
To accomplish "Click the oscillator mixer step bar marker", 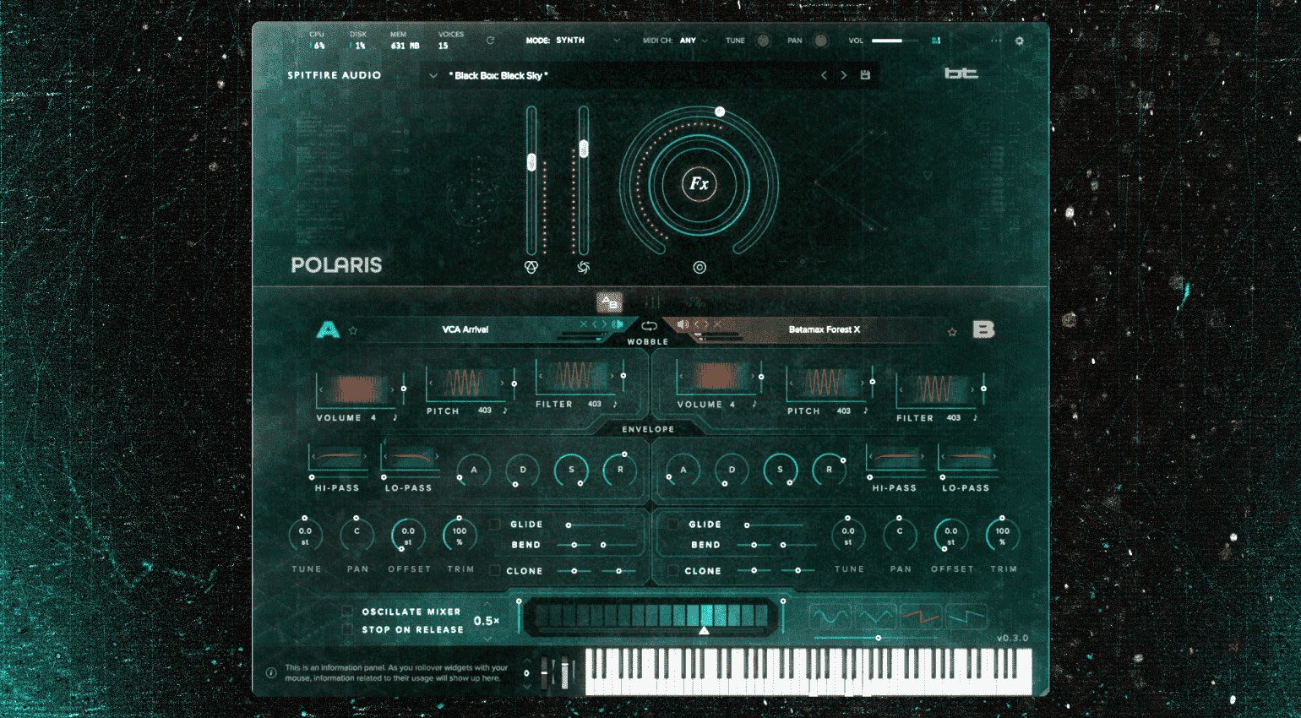I will (x=704, y=630).
